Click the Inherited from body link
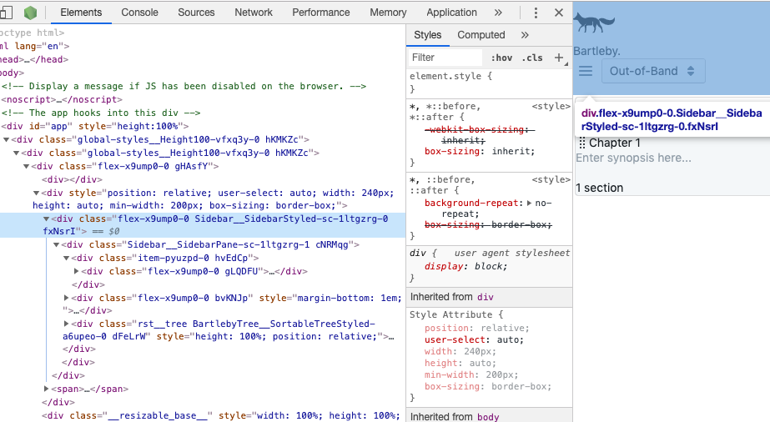The height and width of the screenshot is (422, 770). pos(488,417)
